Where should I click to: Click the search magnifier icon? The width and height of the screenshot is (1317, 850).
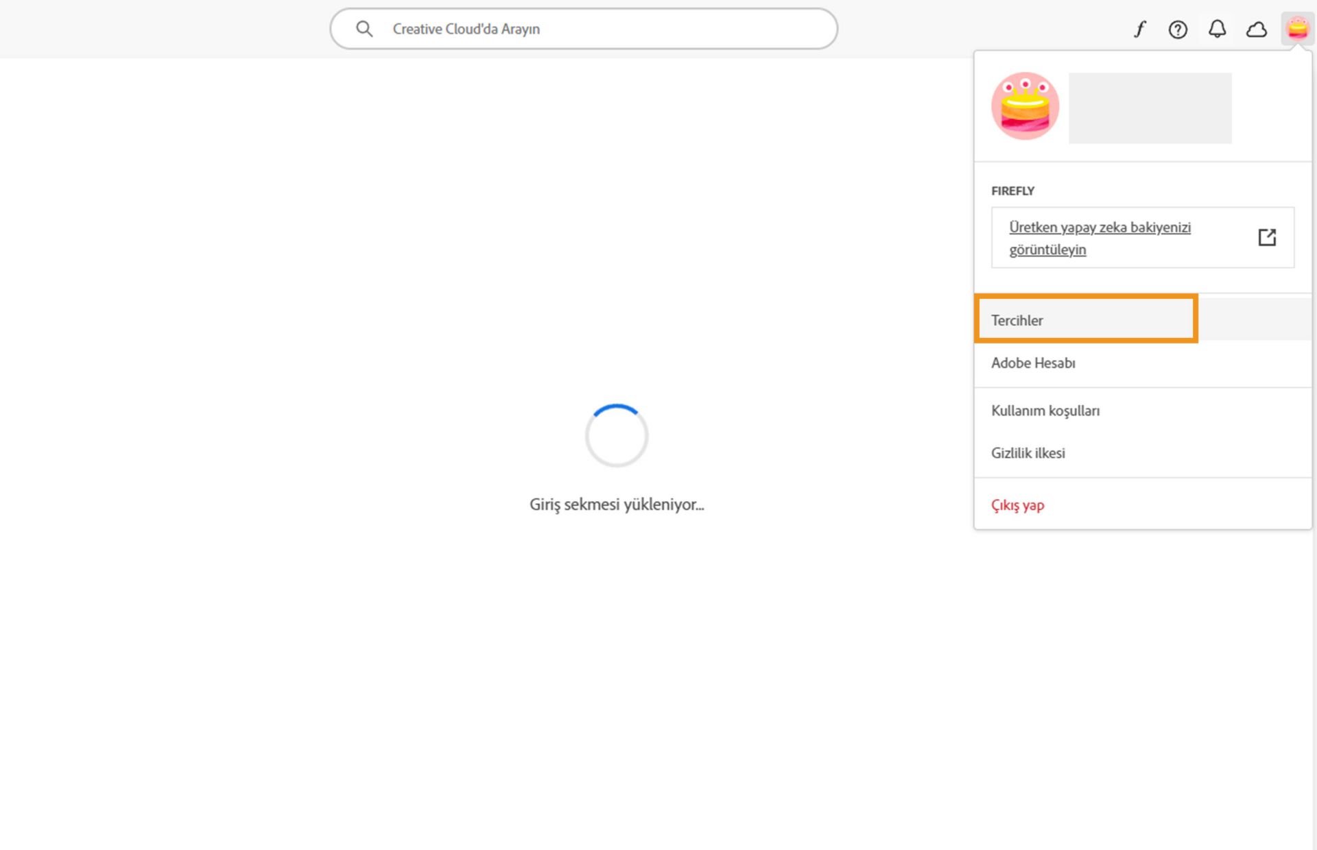364,29
